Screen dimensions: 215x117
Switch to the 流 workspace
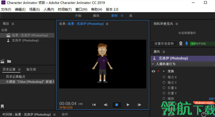[x=131, y=16]
